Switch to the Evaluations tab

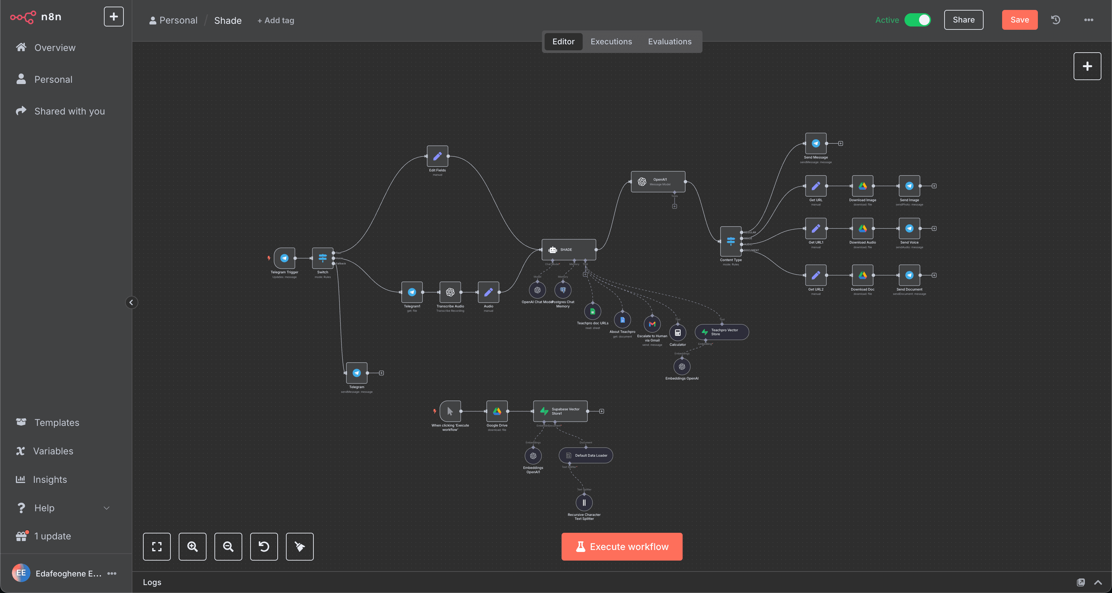point(670,41)
